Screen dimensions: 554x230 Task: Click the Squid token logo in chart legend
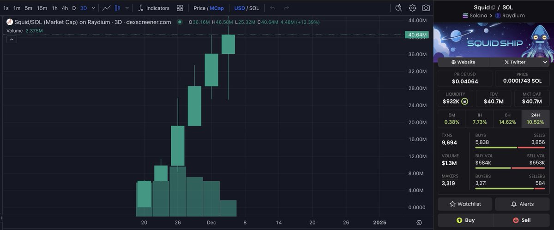9,22
